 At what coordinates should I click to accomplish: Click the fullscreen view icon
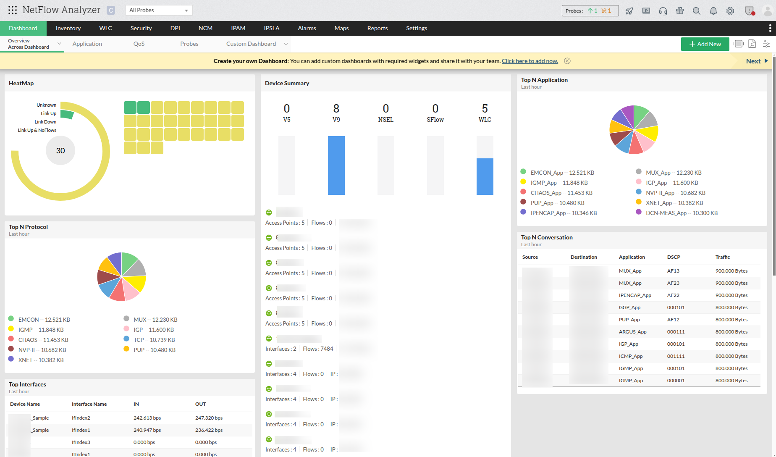[739, 44]
